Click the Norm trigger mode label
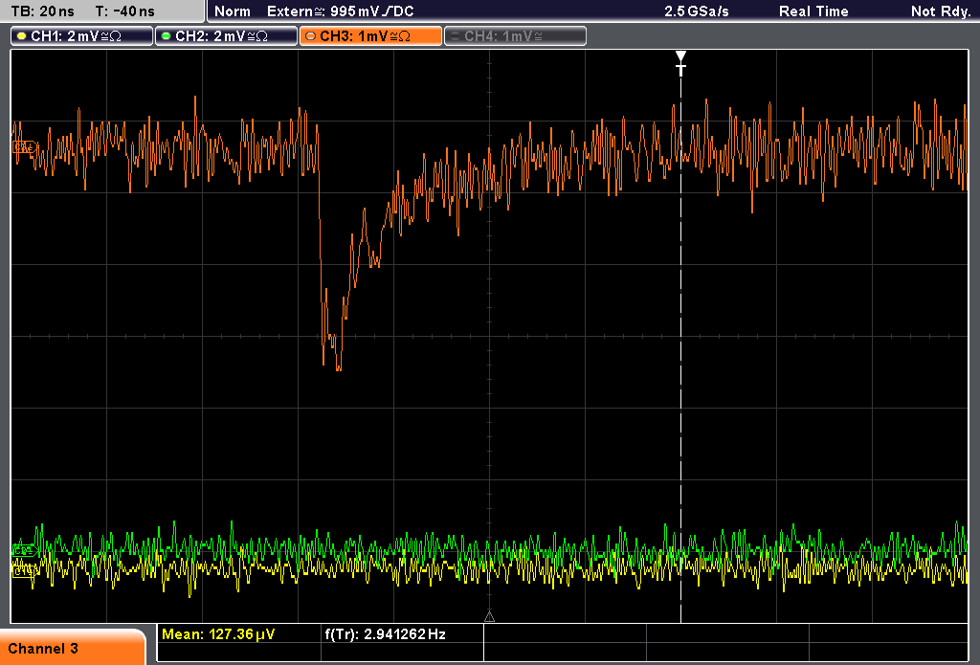The width and height of the screenshot is (980, 665). 233,11
